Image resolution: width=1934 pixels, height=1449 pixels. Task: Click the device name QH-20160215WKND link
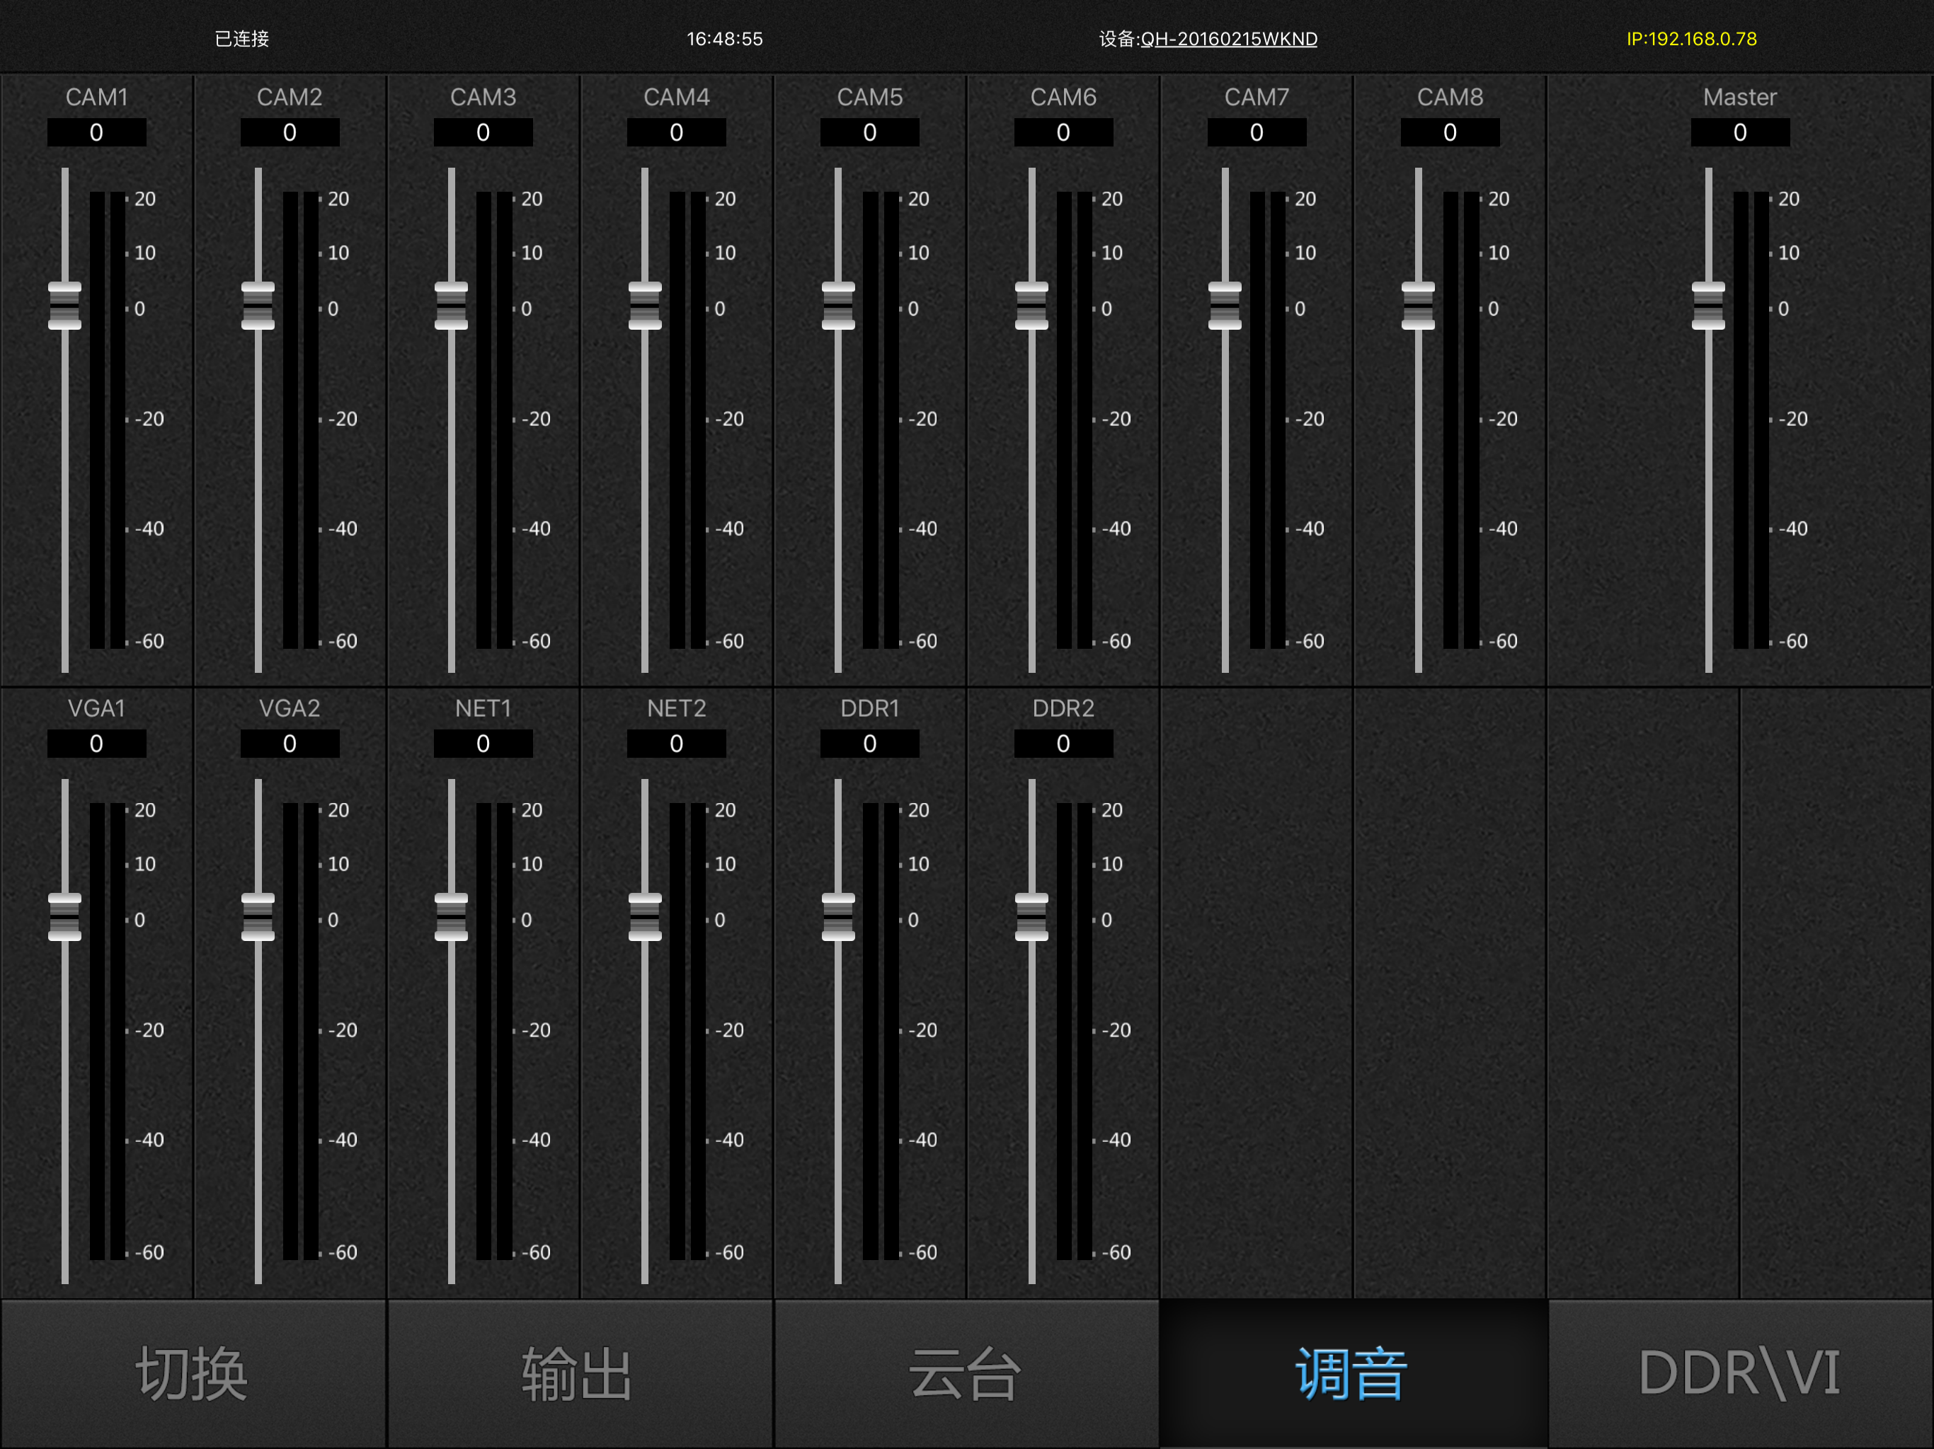point(1228,40)
